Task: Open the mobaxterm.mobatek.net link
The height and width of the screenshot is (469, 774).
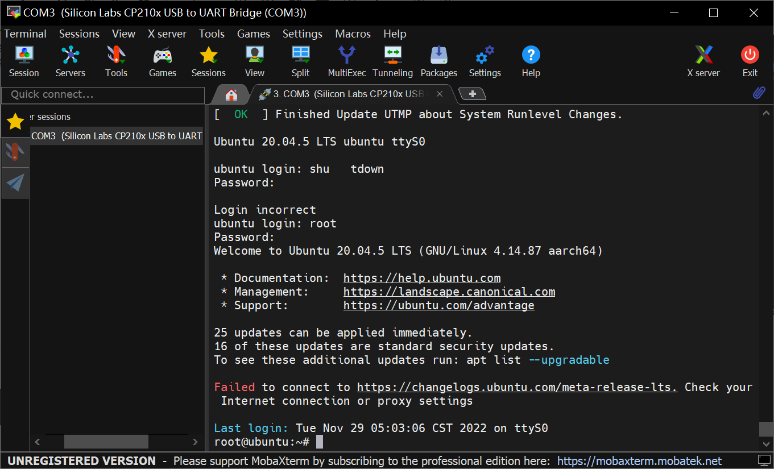Action: tap(639, 460)
